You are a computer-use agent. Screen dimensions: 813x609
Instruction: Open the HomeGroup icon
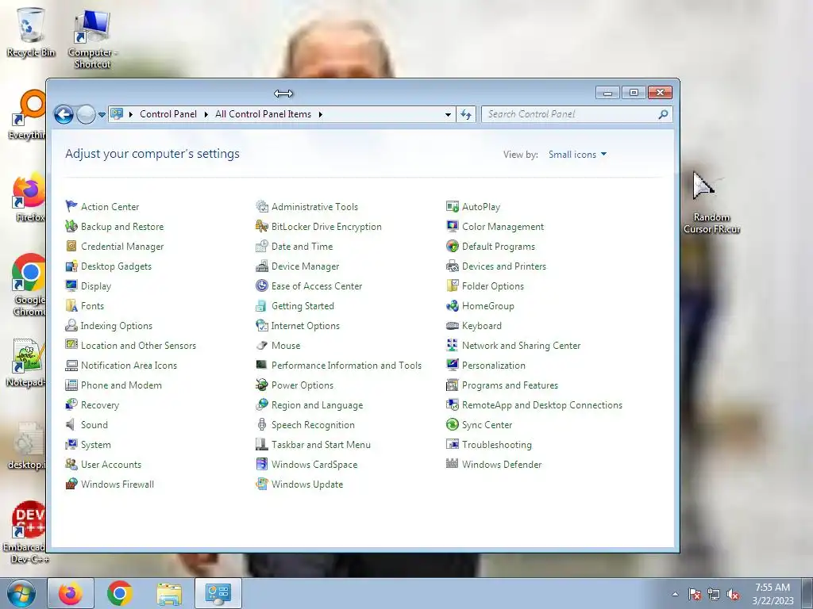click(452, 305)
